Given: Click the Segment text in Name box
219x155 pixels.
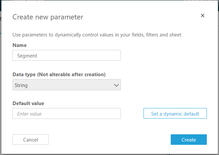Looking at the screenshot, I should click(27, 56).
